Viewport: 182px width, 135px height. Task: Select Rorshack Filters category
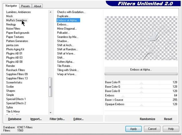point(16,70)
